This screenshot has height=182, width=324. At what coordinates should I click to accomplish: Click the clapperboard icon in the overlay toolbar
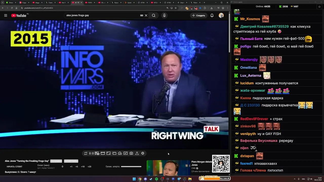point(103,153)
